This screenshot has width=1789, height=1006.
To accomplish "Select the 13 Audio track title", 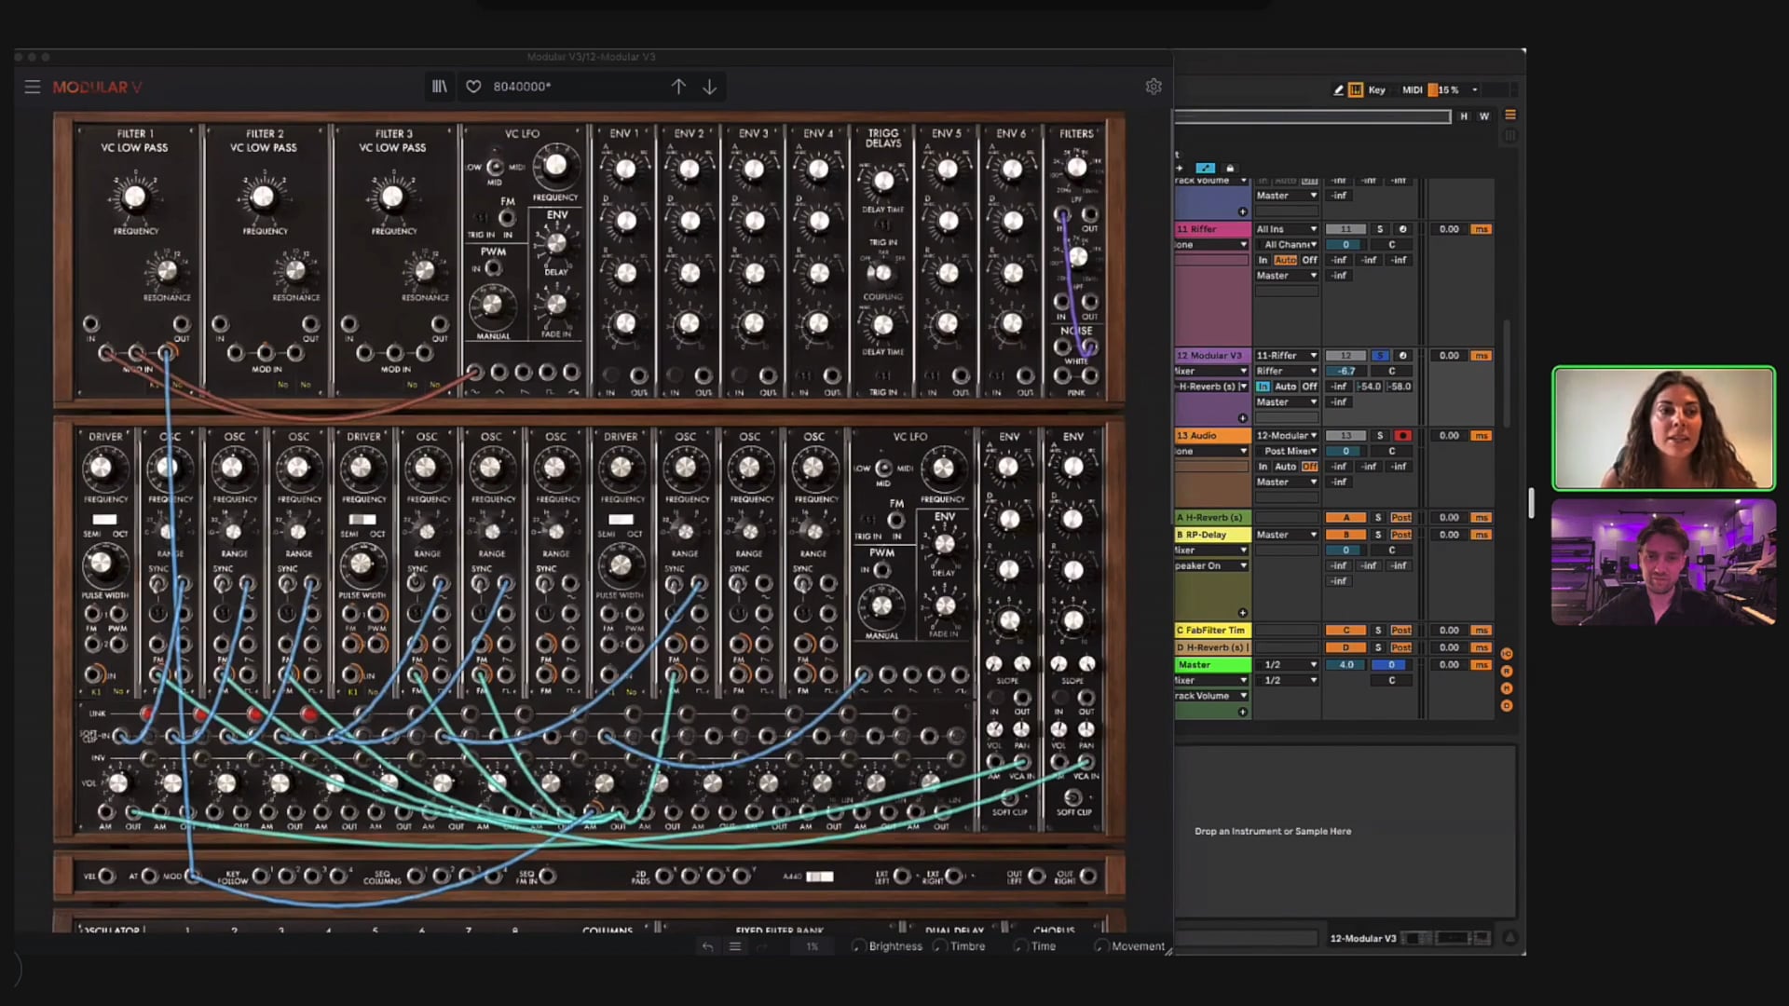I will point(1212,436).
